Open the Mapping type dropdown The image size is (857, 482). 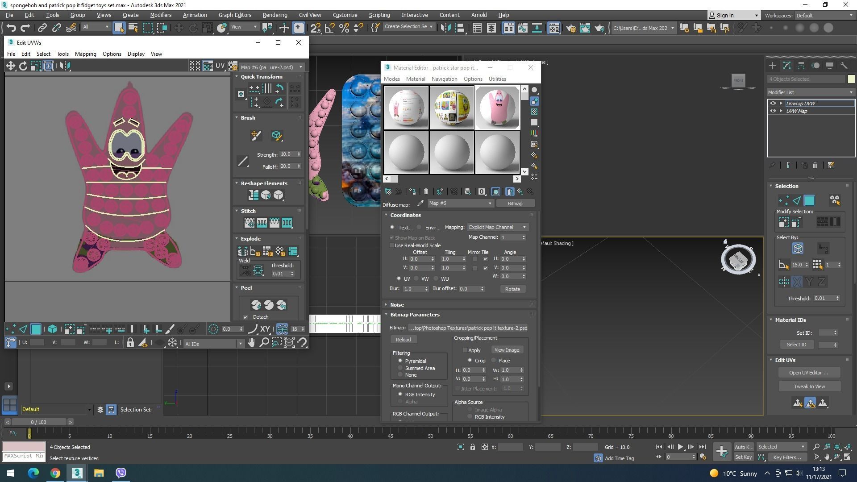[x=497, y=227]
